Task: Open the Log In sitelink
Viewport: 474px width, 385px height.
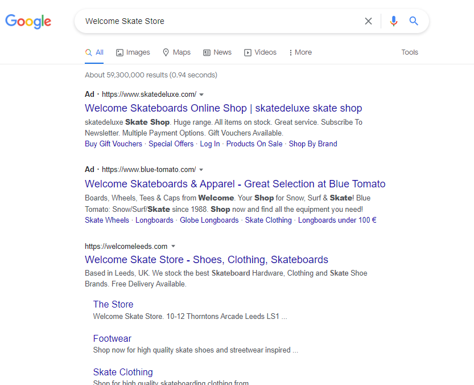Action: coord(210,144)
